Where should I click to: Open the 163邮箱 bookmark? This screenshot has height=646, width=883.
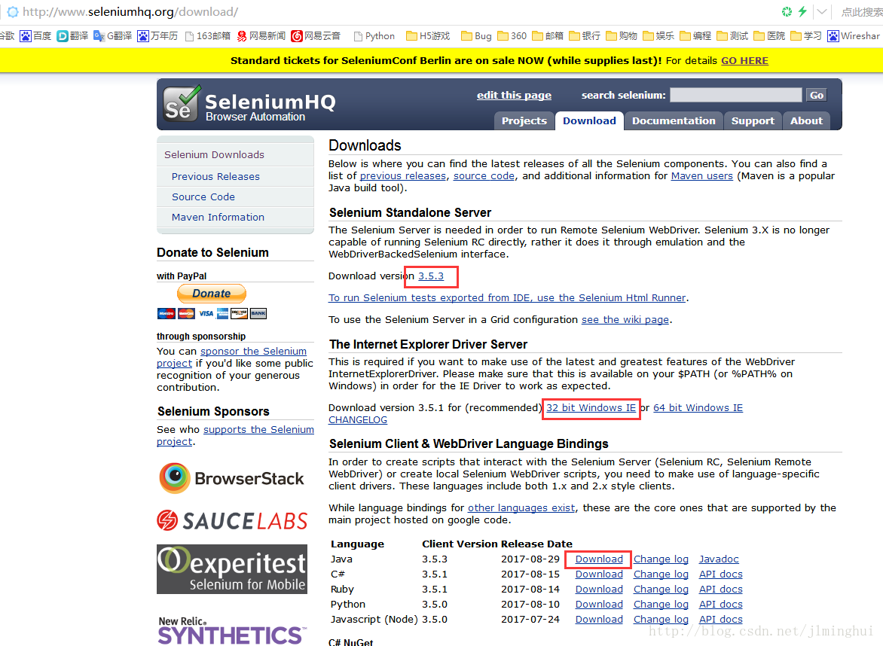207,36
